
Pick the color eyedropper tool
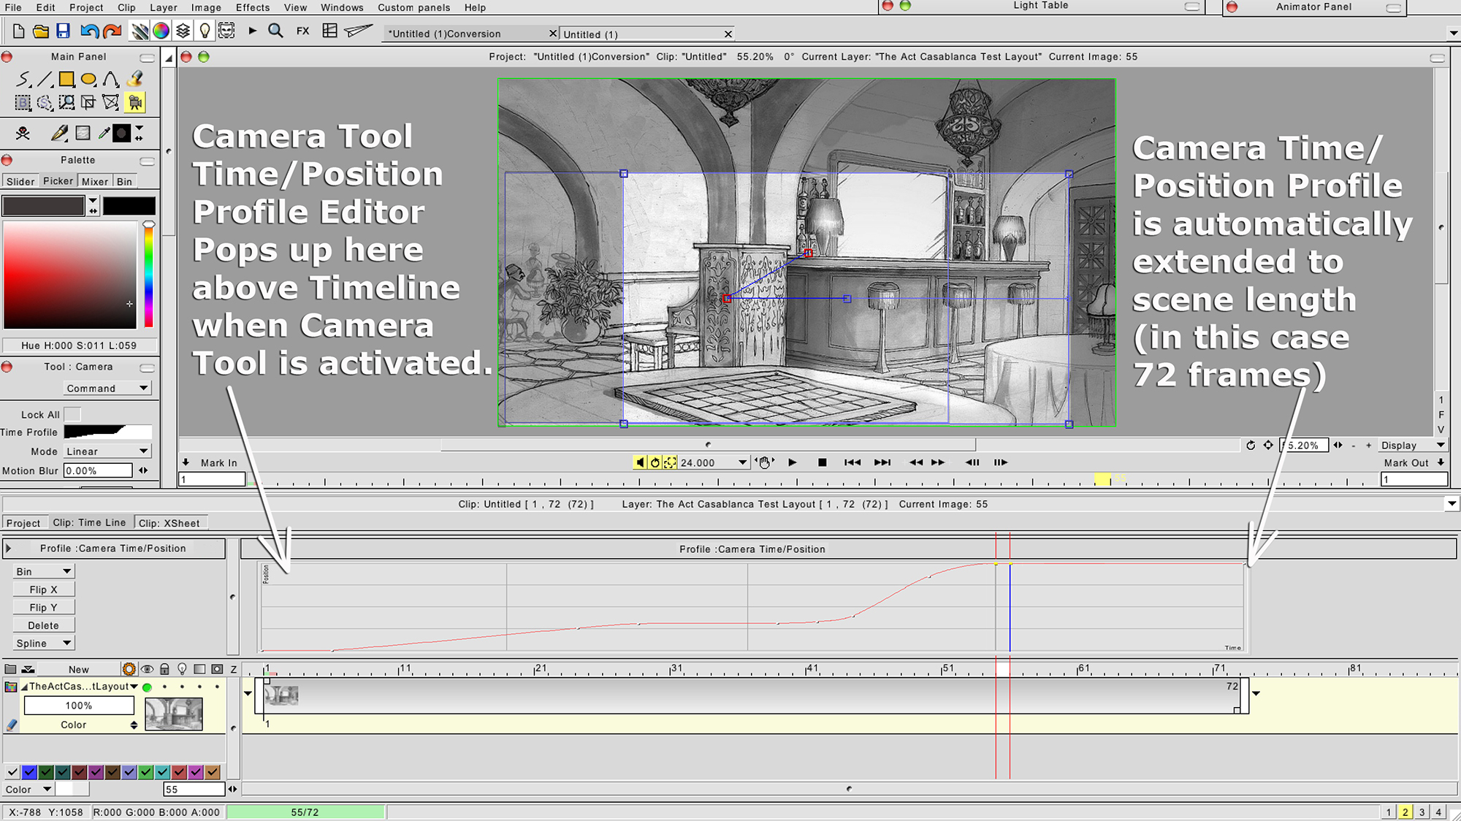tap(104, 133)
